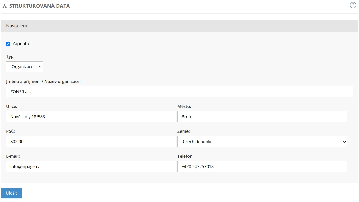Viewport: 359px width, 202px height.
Task: Focus the organization name field with ZONER a.s.
Action: pyautogui.click(x=179, y=92)
